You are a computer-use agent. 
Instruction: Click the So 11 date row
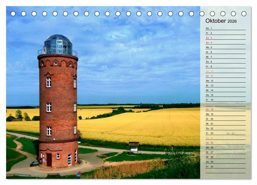[x=225, y=76]
